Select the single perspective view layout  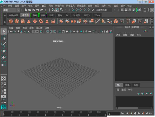click(4, 79)
